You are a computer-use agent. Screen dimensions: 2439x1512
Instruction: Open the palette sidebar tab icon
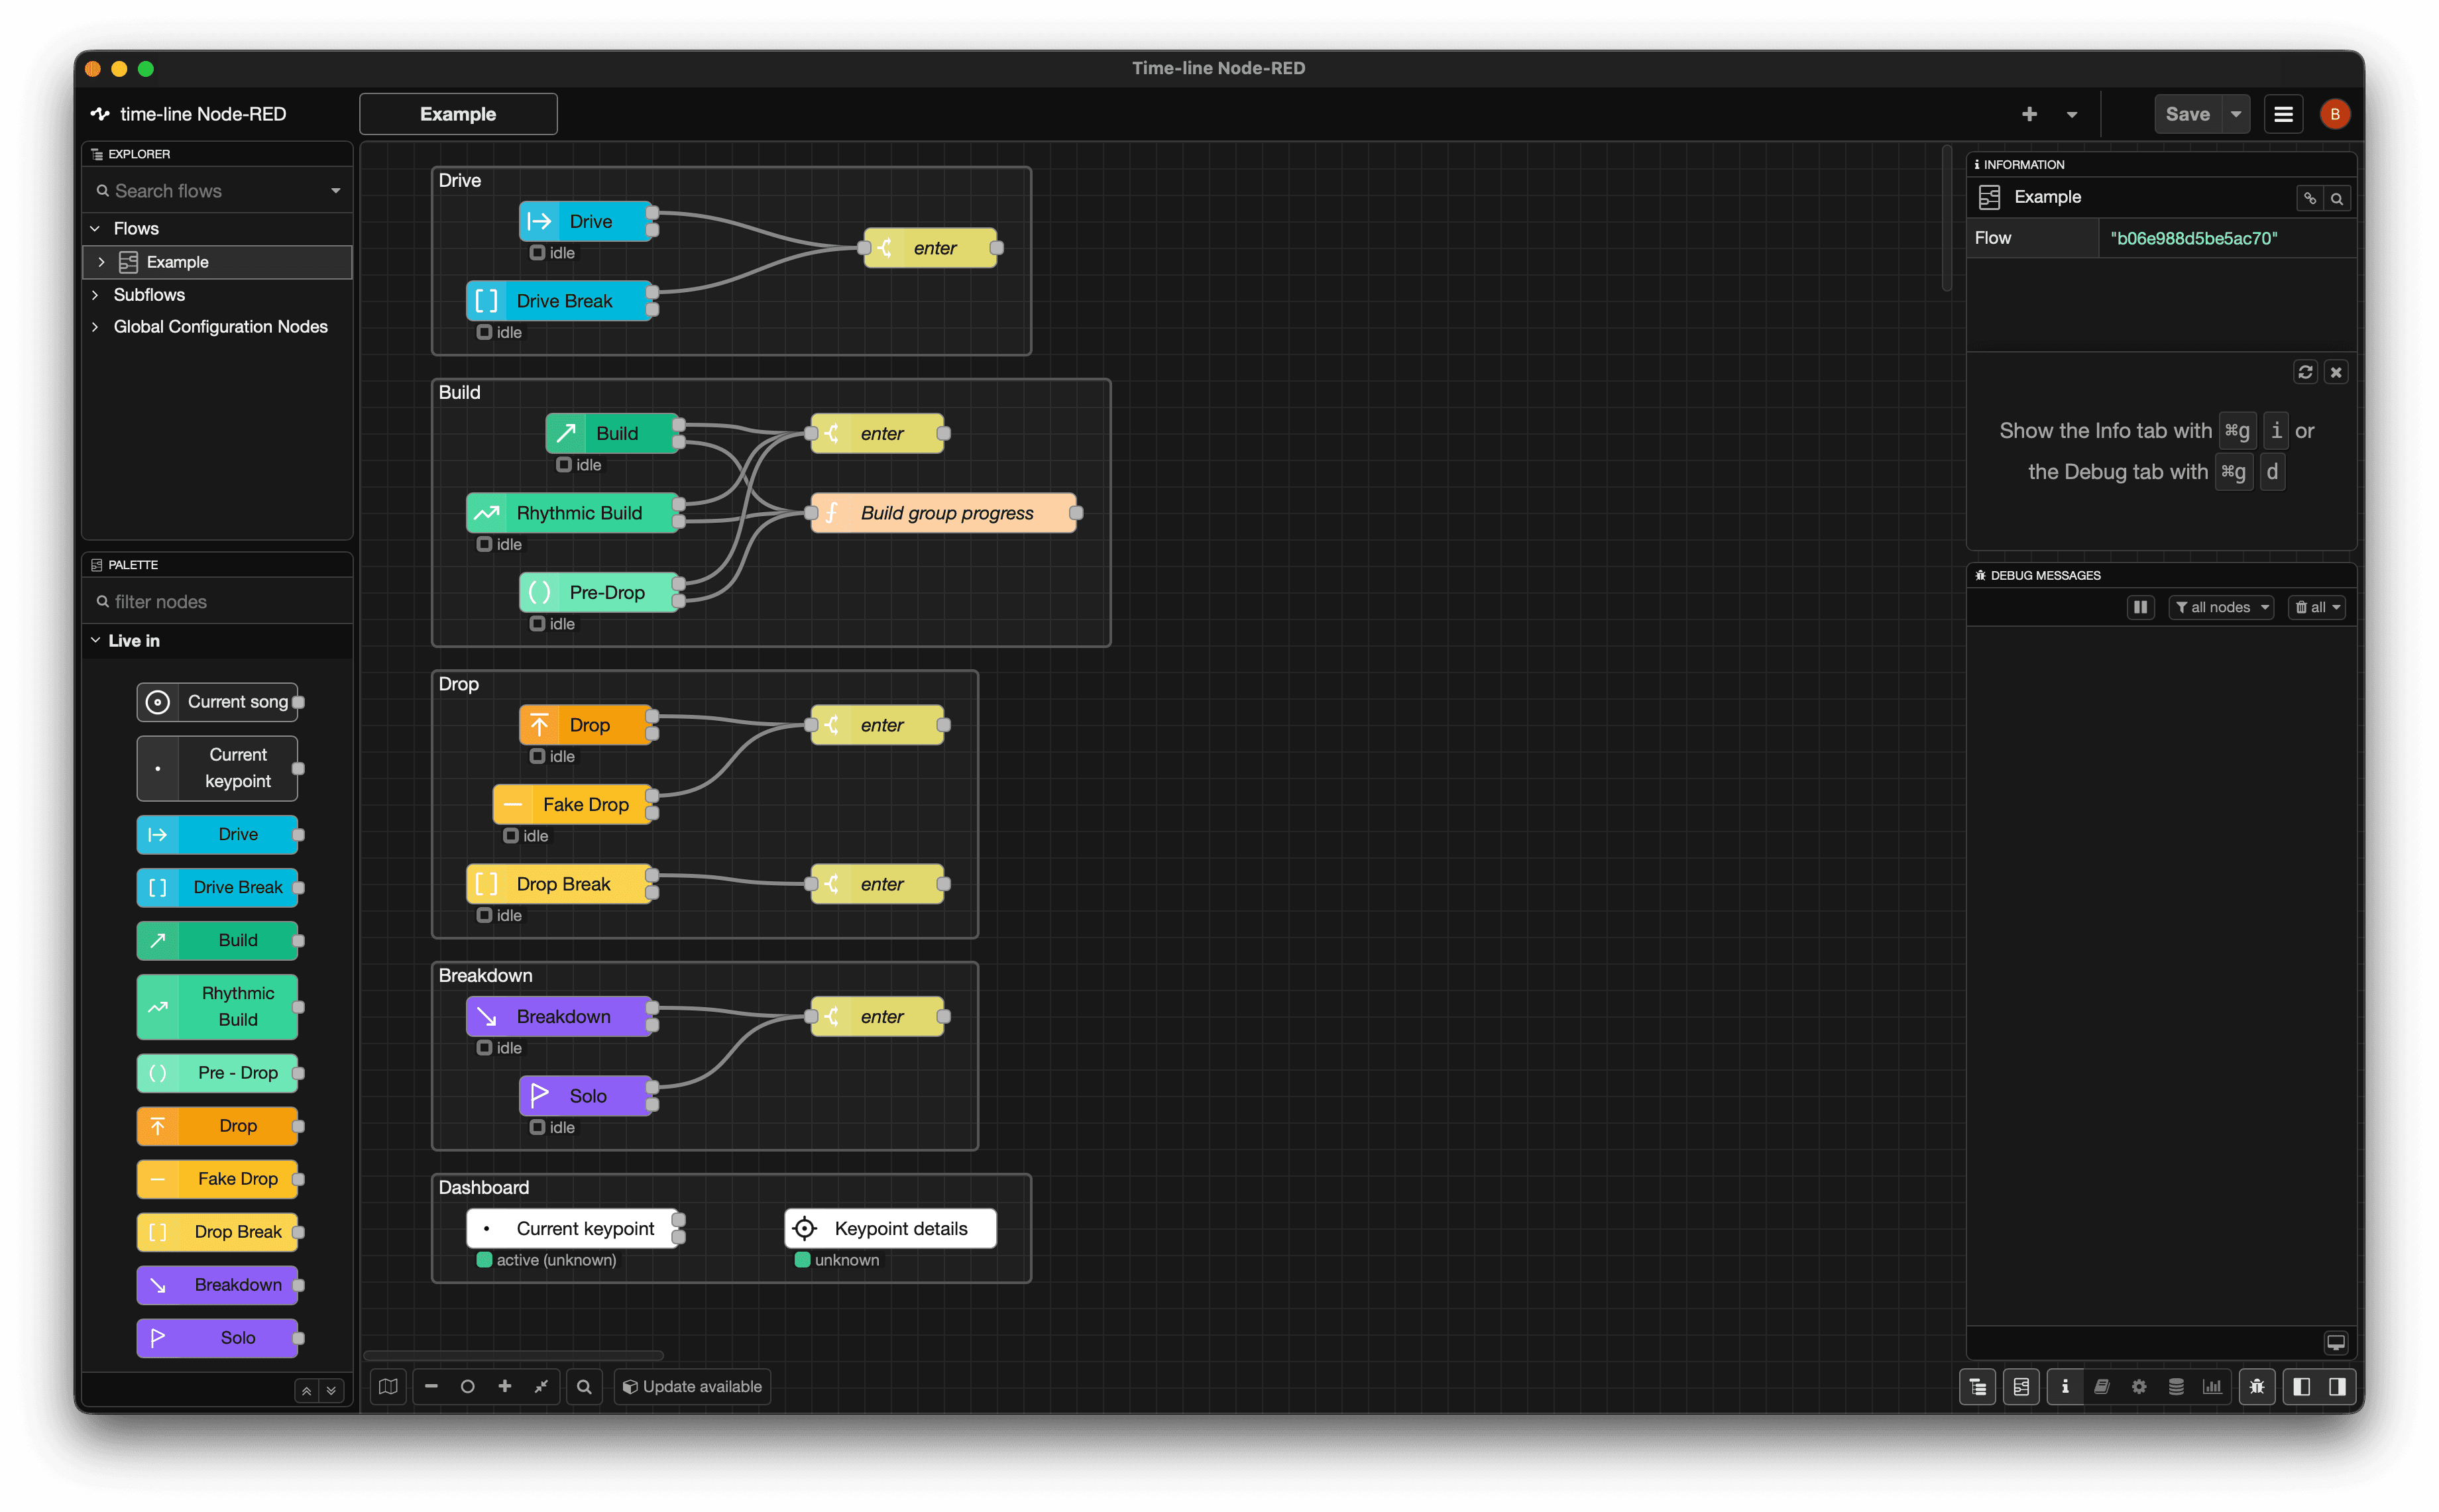[2021, 1386]
